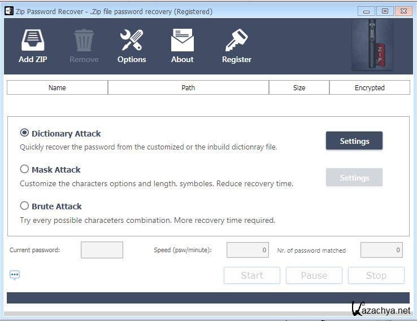Viewport: 417px width, 321px height.
Task: Click the Remove trash can icon
Action: tap(84, 41)
